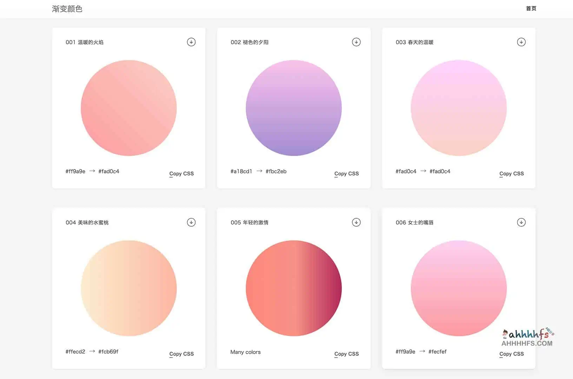The image size is (573, 379).
Task: Pick the red-crimson 005 gradient circle
Action: [294, 288]
